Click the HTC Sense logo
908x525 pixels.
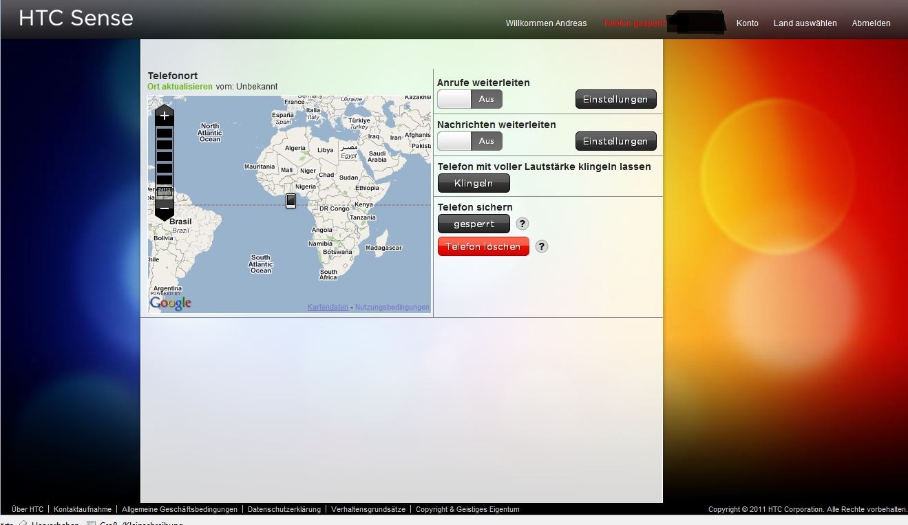[76, 18]
